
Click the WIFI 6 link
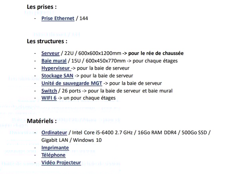(x=49, y=98)
